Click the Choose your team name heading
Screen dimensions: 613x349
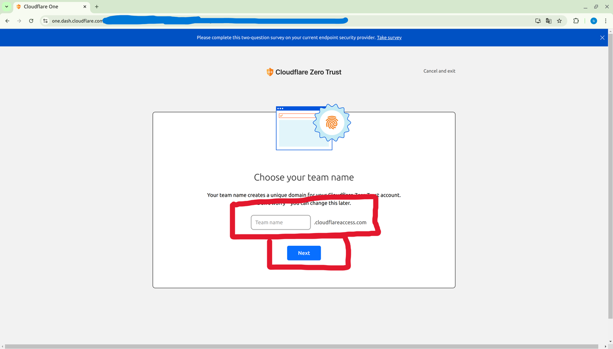(304, 177)
